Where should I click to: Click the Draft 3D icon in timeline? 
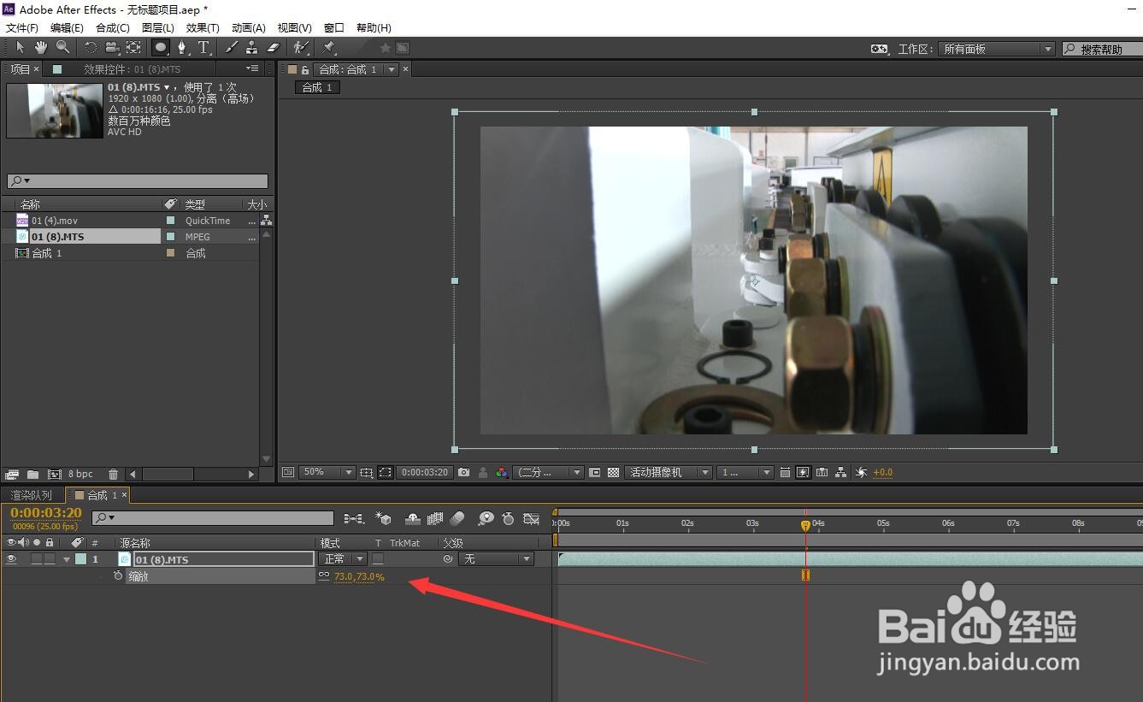coord(384,518)
